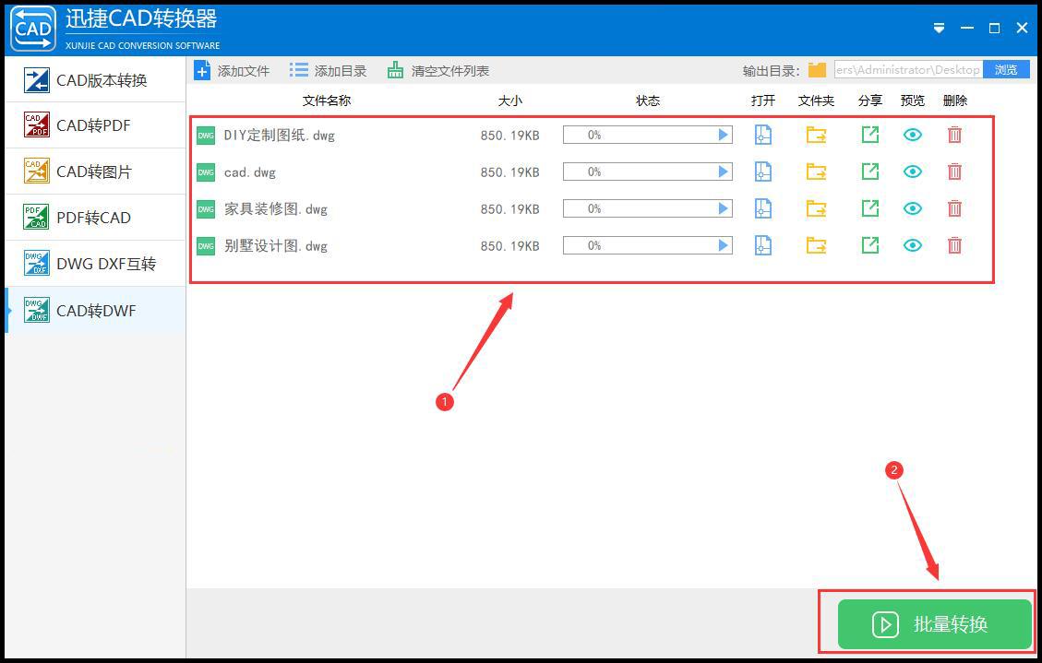Open the output folder for DIY定制图纸.dwg

(x=816, y=135)
